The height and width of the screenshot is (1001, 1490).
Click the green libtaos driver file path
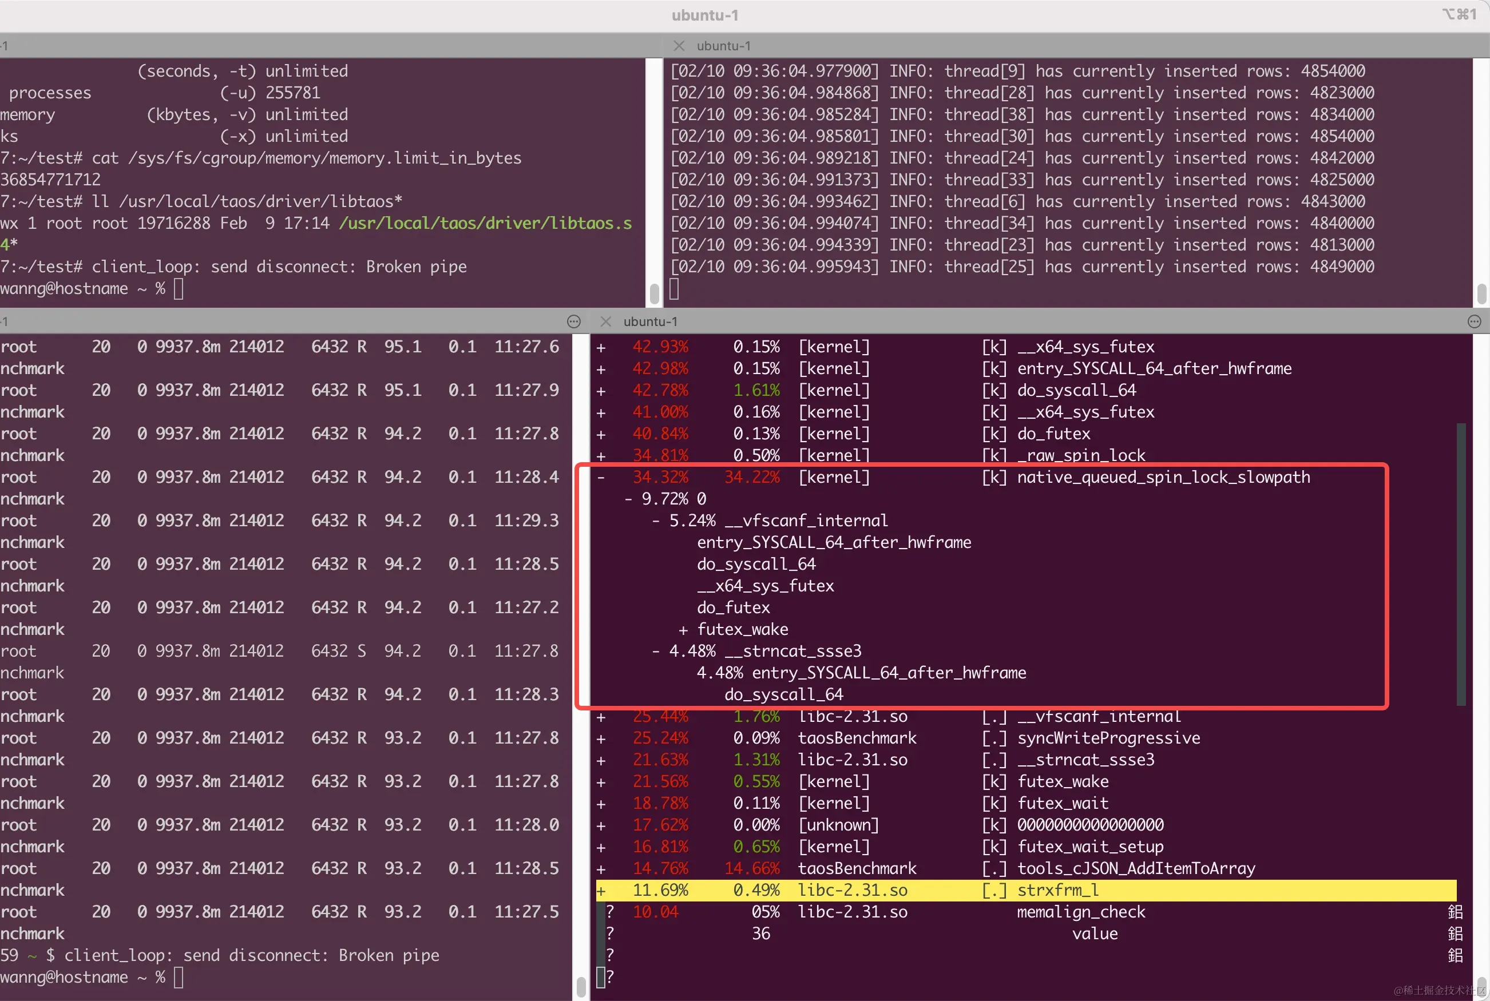485,224
